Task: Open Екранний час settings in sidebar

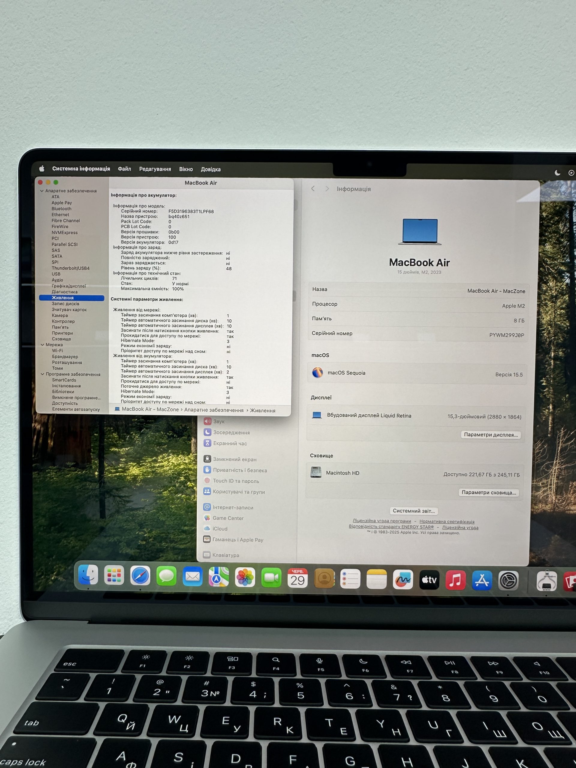Action: [x=225, y=443]
